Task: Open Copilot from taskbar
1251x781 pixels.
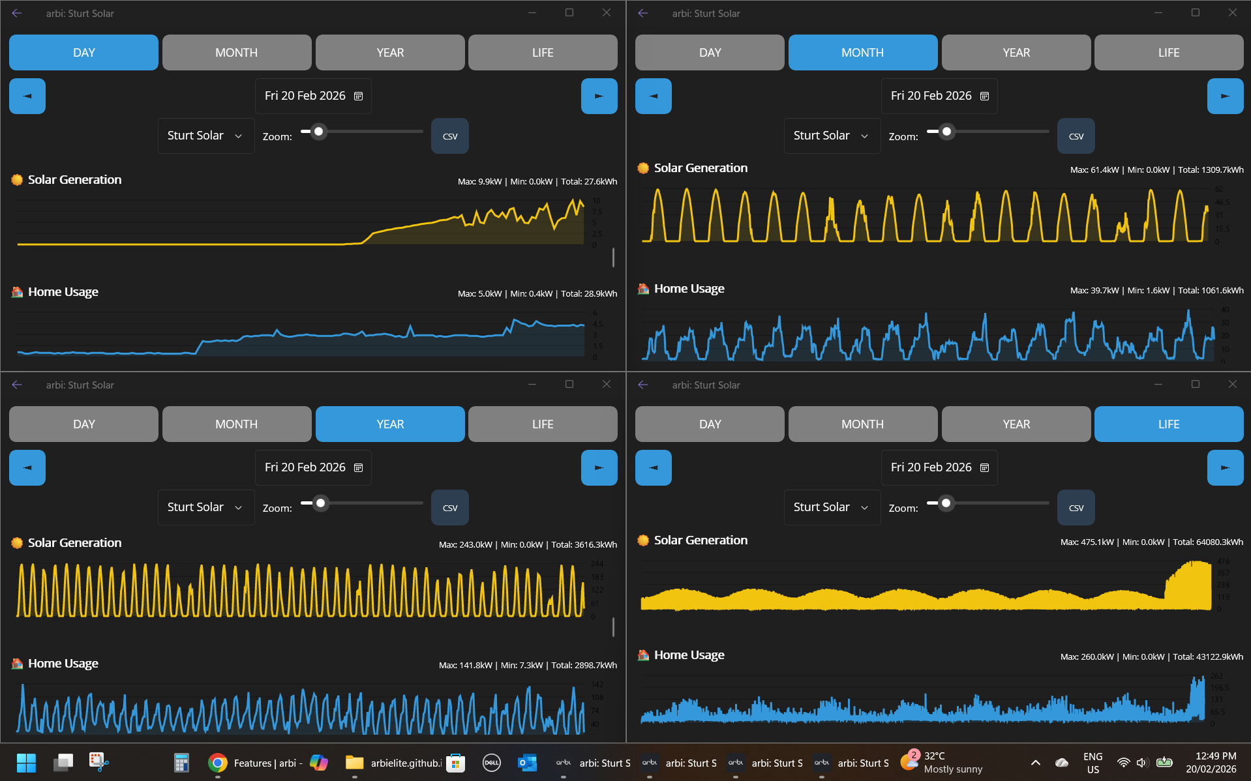Action: [x=319, y=762]
